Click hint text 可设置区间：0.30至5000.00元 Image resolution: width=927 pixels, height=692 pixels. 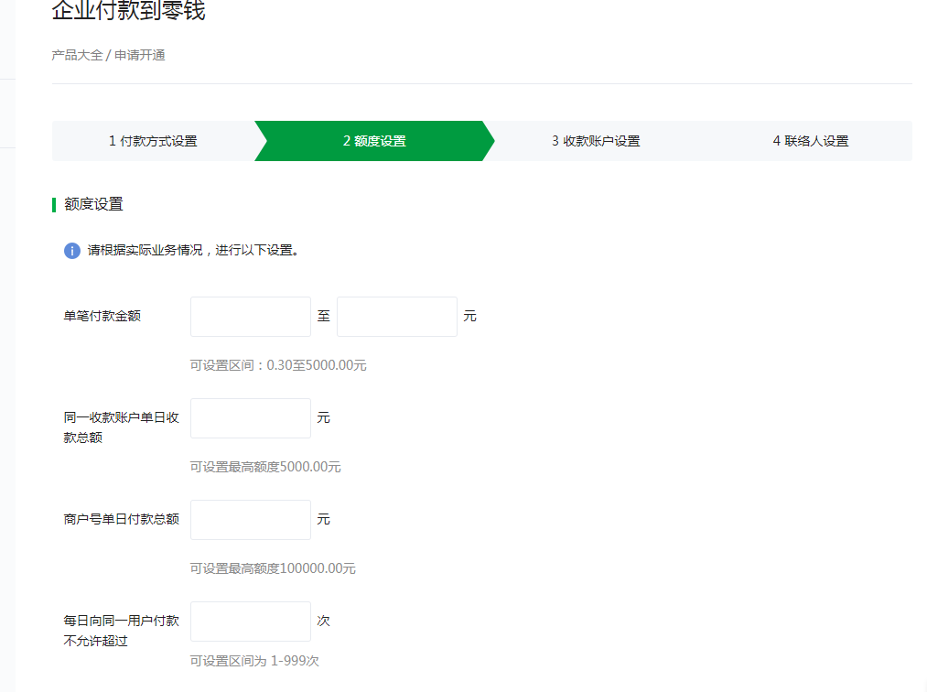278,365
